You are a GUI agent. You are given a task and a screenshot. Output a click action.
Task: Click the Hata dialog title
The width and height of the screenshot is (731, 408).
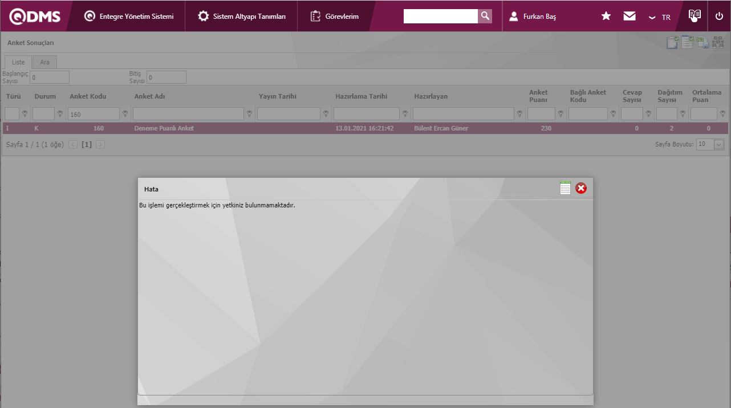point(151,189)
